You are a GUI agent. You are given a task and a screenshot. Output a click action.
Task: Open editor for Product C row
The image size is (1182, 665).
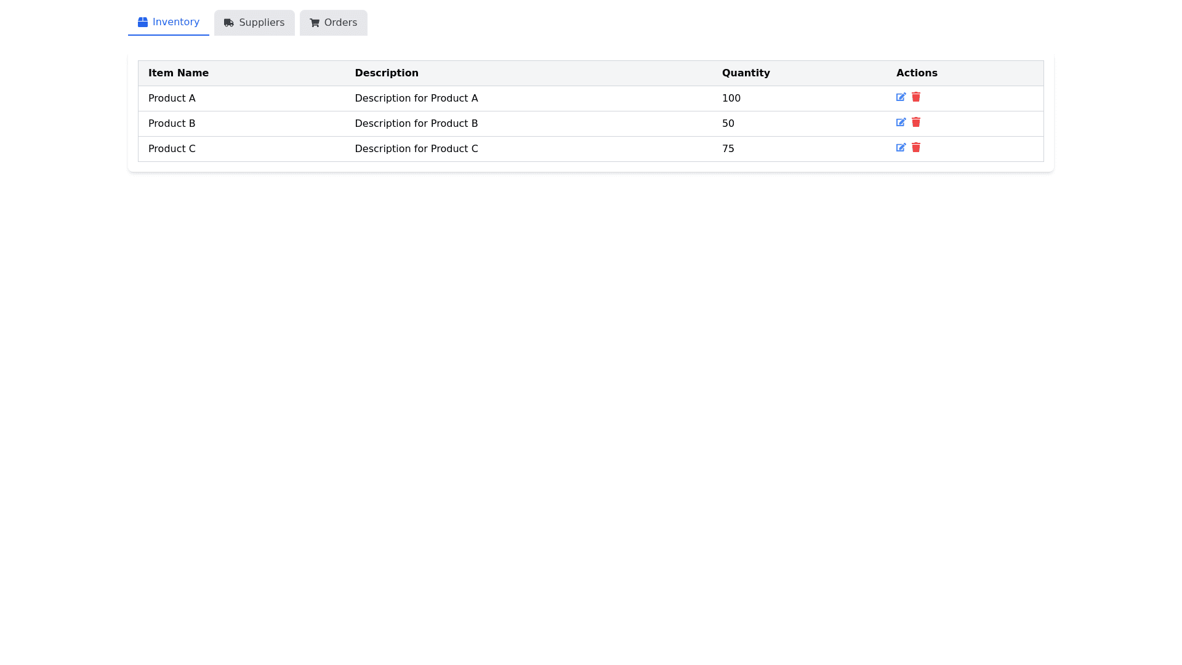click(901, 148)
